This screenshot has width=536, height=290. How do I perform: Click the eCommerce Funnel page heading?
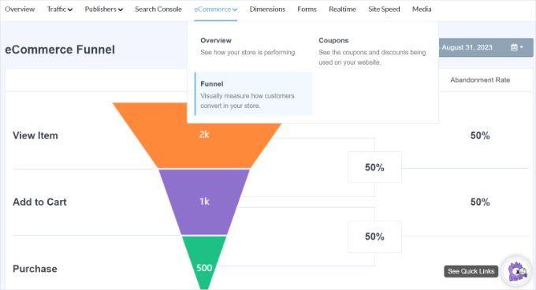click(x=60, y=50)
